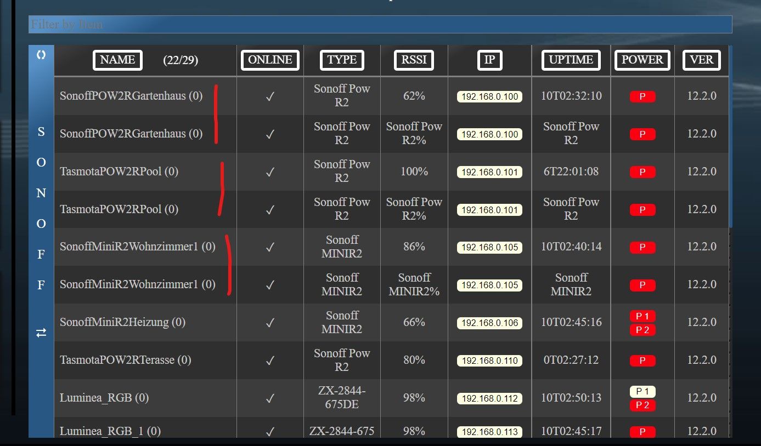Click the uptime value 10T02:45:16
This screenshot has height=446, width=761.
click(x=571, y=322)
